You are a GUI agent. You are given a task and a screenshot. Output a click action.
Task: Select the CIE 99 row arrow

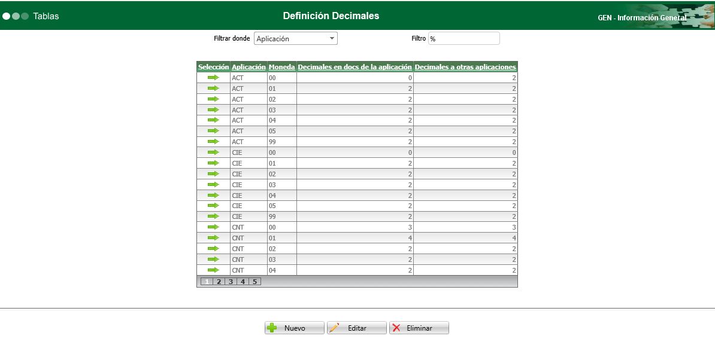[x=213, y=216]
